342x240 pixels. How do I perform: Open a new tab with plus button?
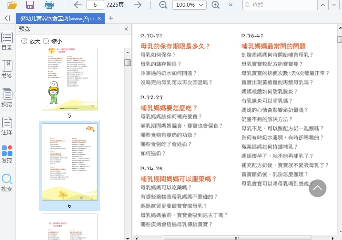[x=111, y=18]
